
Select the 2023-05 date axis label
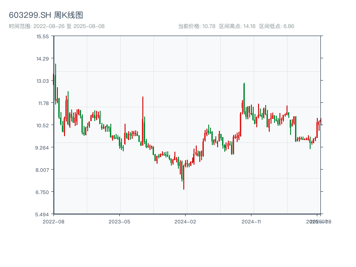pos(119,221)
